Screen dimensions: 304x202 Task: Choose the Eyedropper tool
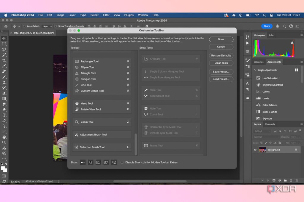pos(4,66)
